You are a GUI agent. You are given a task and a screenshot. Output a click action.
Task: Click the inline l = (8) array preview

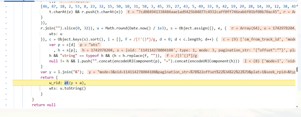(x=269, y=61)
